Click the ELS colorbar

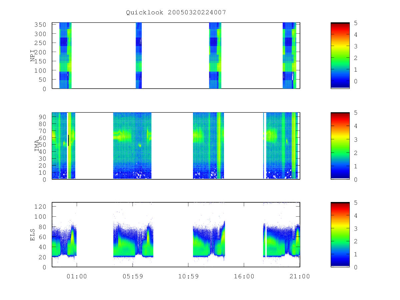(x=340, y=234)
